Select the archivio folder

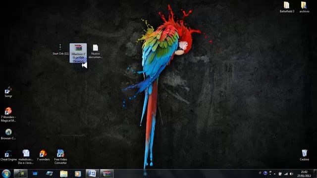[304, 7]
